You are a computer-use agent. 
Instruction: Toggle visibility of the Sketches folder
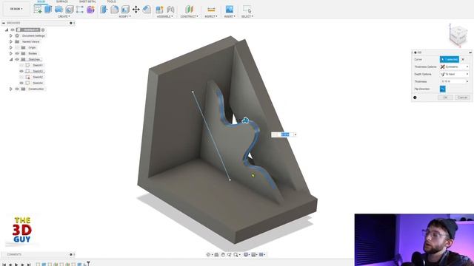point(17,59)
